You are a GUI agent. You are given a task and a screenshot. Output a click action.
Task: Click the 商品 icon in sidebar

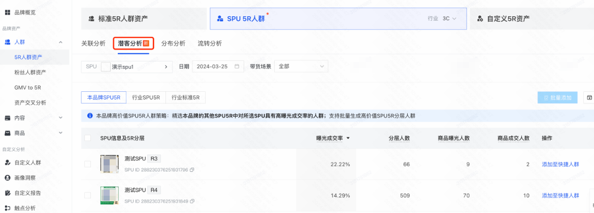point(7,133)
